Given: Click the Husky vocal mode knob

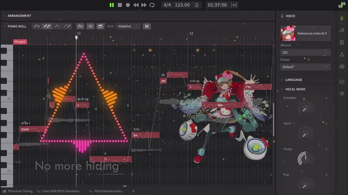Looking at the screenshot, I should [306, 159].
